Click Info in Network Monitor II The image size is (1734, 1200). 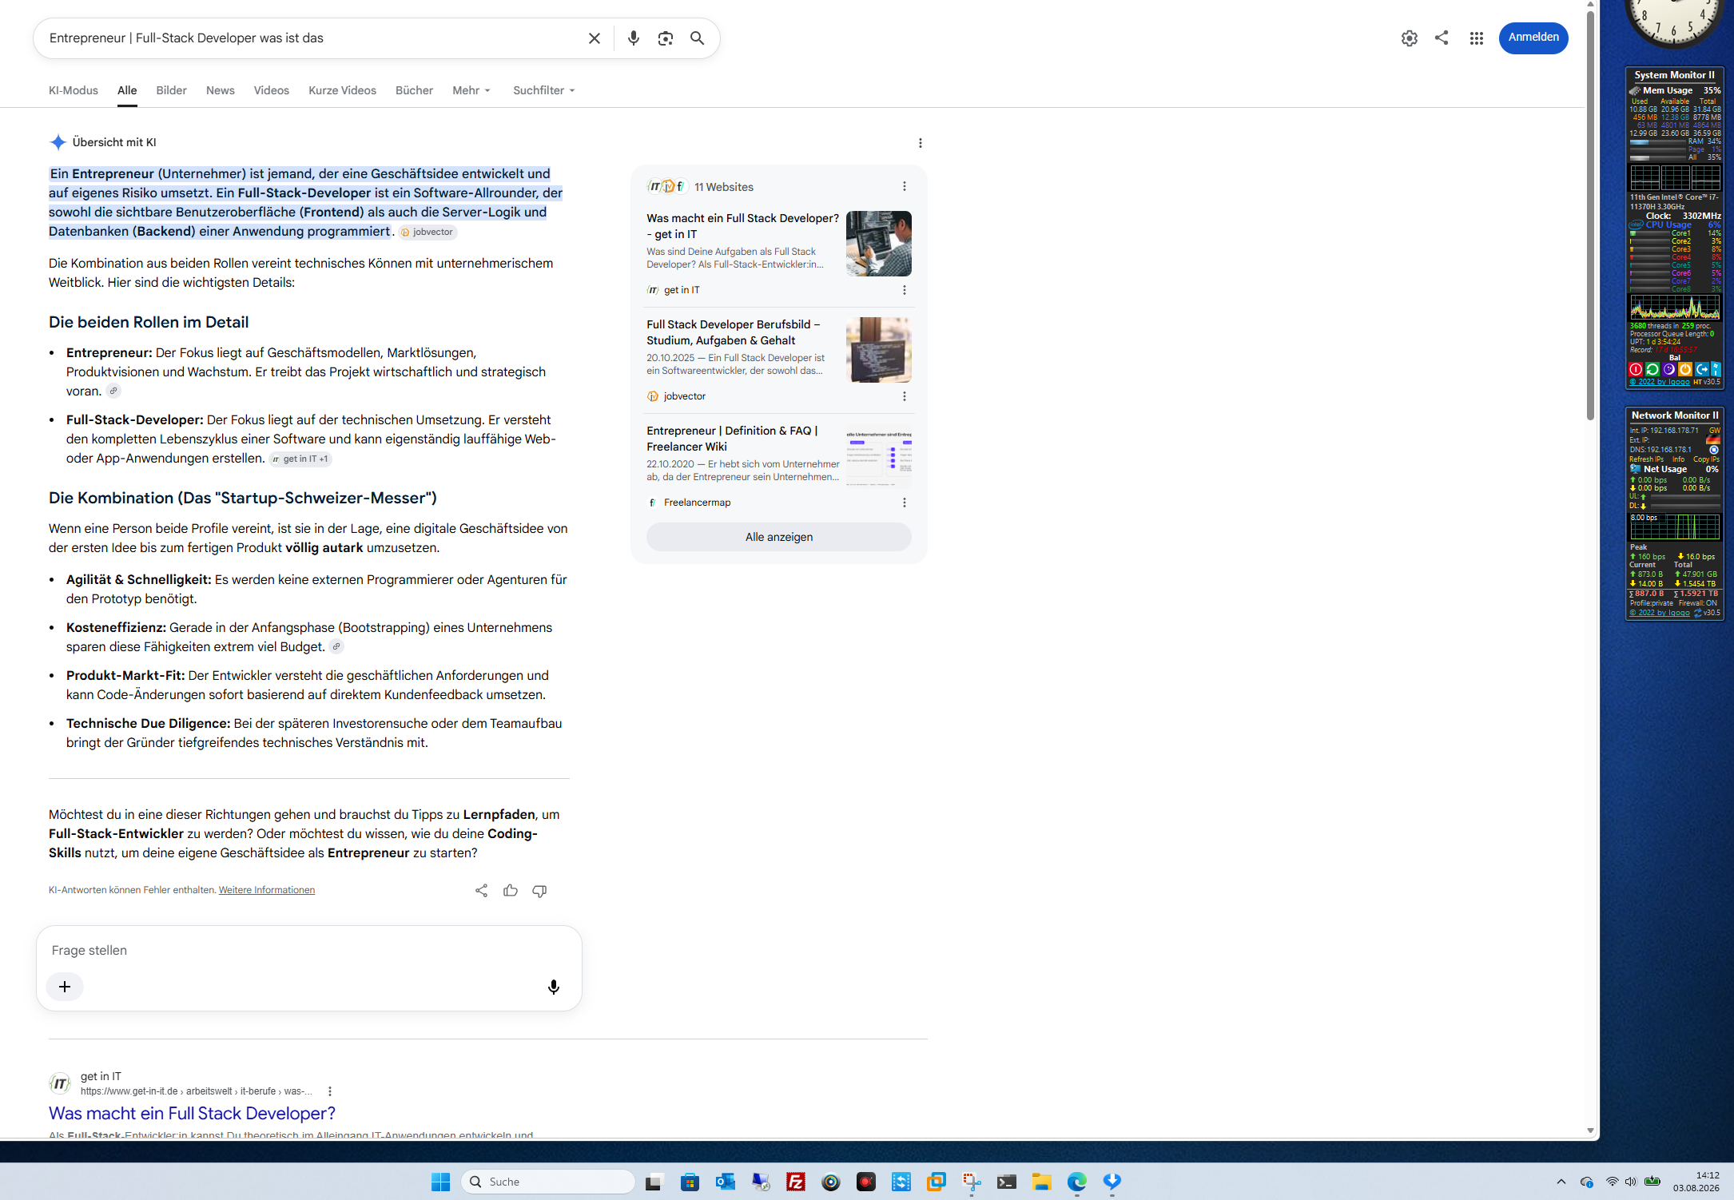1678,459
